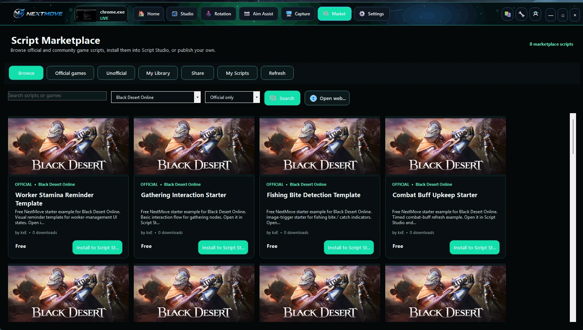Open the Studio tab
The image size is (583, 330).
click(x=182, y=14)
